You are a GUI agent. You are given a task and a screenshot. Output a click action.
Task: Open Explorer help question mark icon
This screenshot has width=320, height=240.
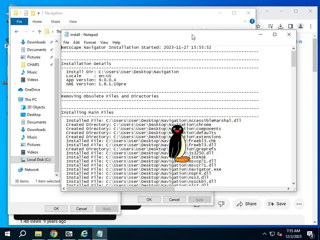click(x=252, y=21)
